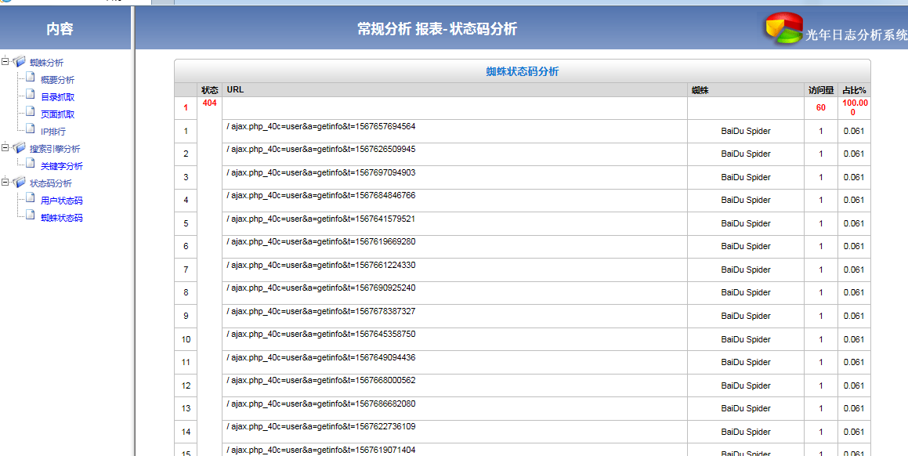Image resolution: width=908 pixels, height=456 pixels.
Task: Click the folder icon beside 状态码分析
Action: click(20, 183)
